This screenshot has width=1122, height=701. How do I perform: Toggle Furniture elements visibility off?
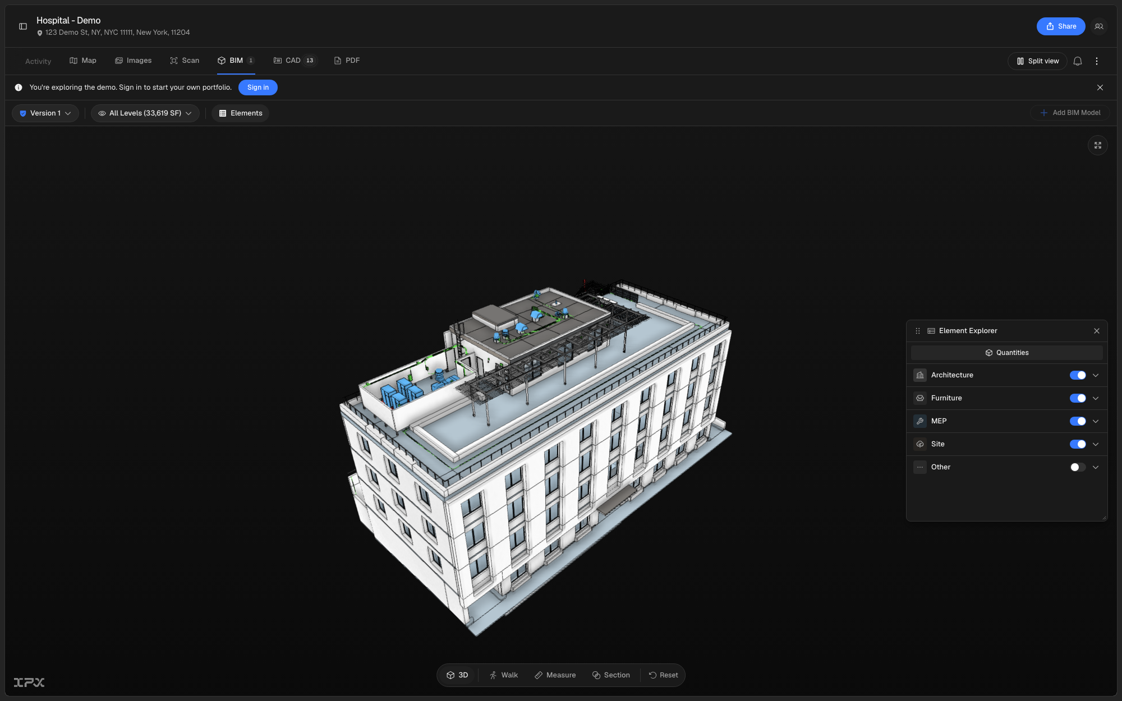tap(1078, 398)
